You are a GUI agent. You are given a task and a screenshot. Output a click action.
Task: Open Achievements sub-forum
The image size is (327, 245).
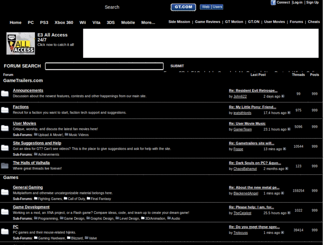[x=49, y=155]
